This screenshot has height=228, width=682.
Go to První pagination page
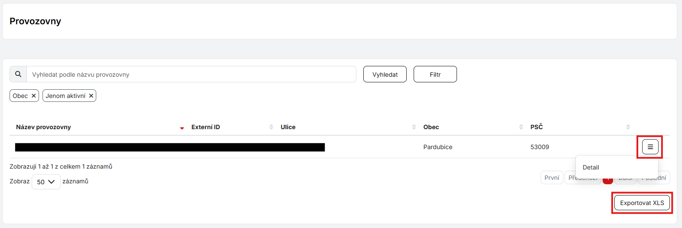click(x=551, y=178)
